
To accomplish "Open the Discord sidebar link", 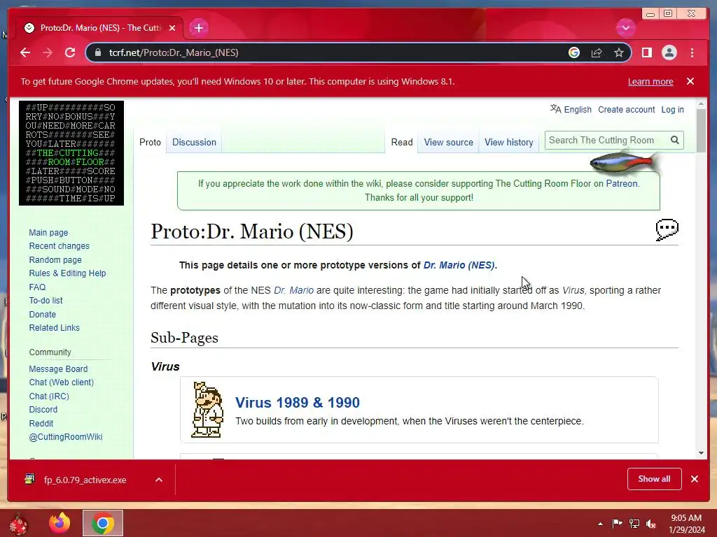I will 43,409.
